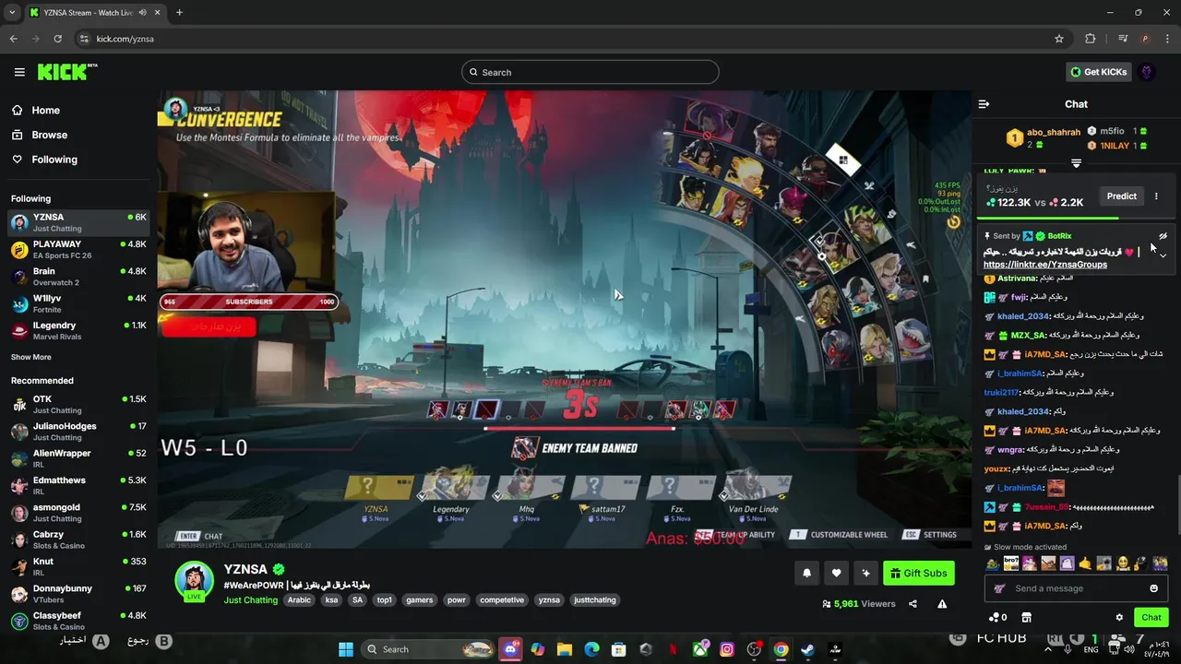Screen dimensions: 1181x664
Task: Open Chrome tab search dropdown
Action: [12, 13]
